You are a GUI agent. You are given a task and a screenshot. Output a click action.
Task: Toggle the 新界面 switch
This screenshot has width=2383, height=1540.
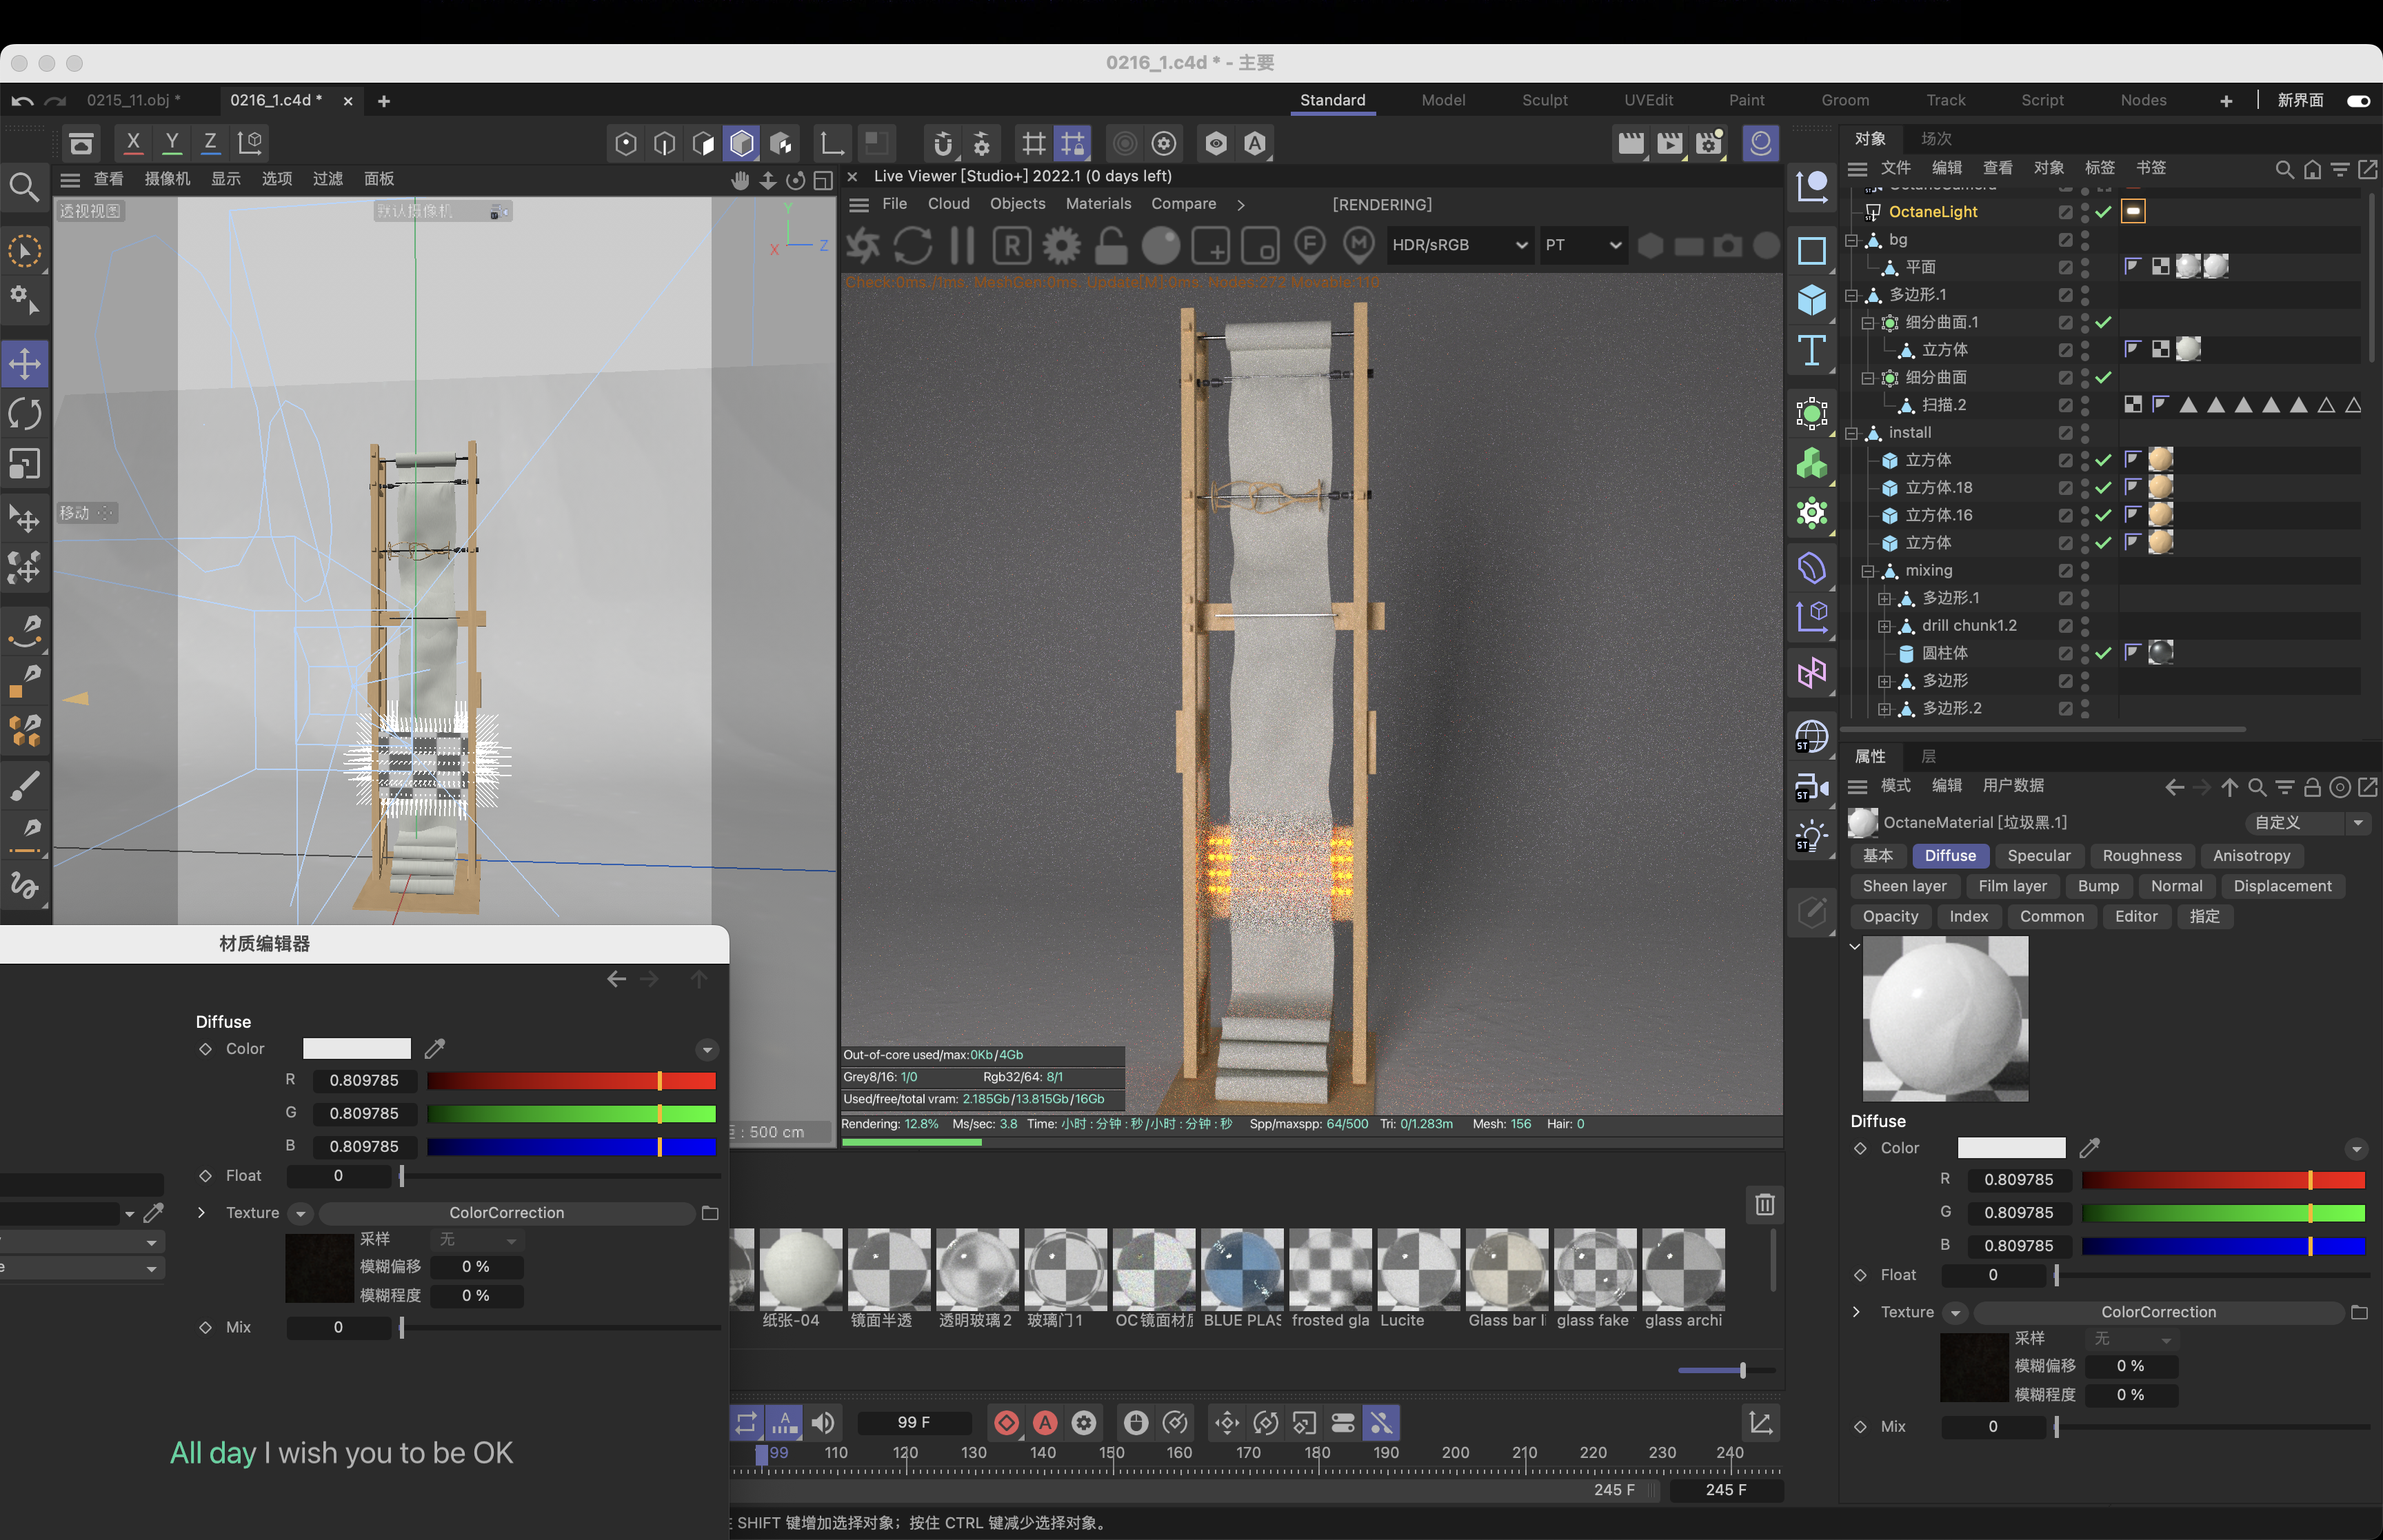pos(2358,100)
